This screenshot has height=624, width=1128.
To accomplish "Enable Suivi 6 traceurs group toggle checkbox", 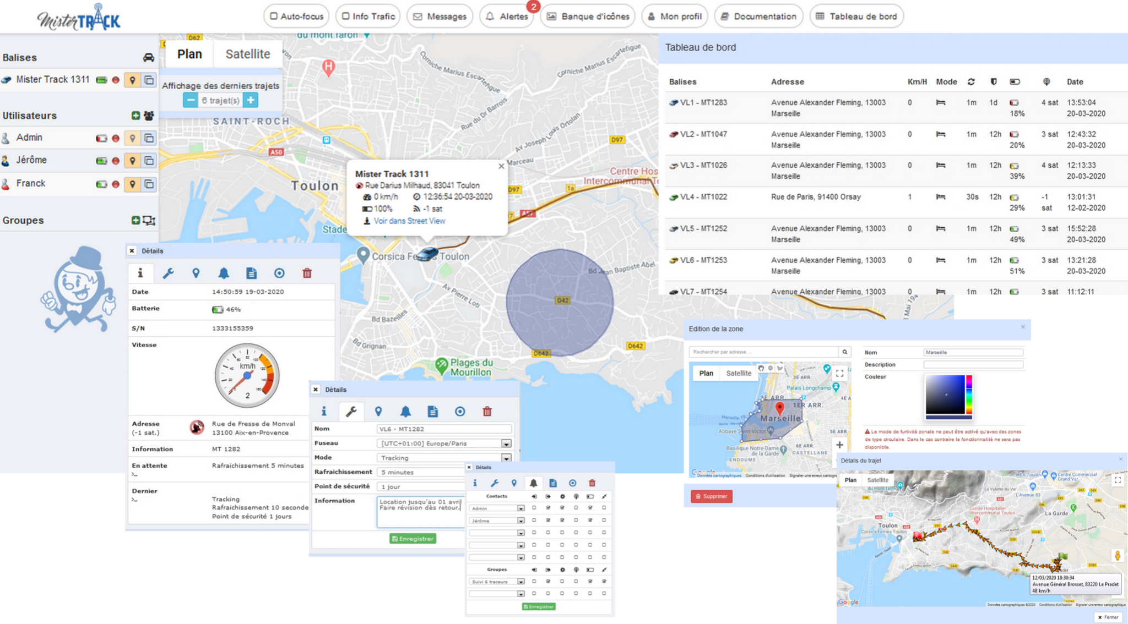I will click(x=534, y=581).
